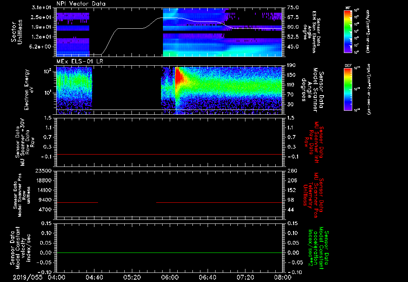
Task: Click the '206' telemetry tick label
Action: click(x=292, y=180)
